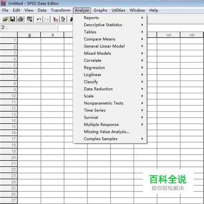Open the File menu
The height and width of the screenshot is (204, 204).
[5, 10]
